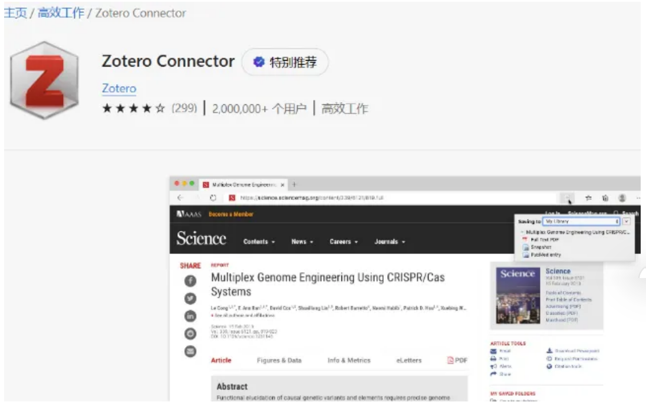Share the article on Twitter

[x=190, y=299]
